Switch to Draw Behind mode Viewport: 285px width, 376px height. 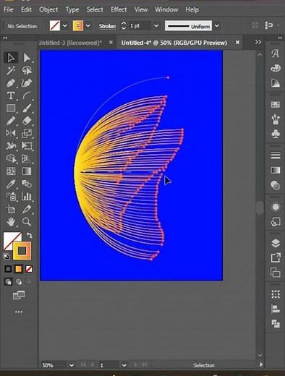click(19, 281)
